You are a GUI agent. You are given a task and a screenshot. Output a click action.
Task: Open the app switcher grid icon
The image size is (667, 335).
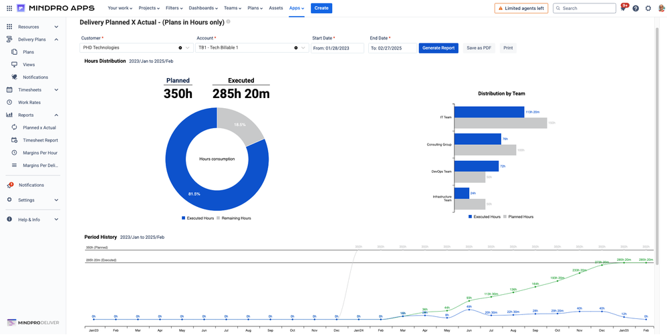9,8
